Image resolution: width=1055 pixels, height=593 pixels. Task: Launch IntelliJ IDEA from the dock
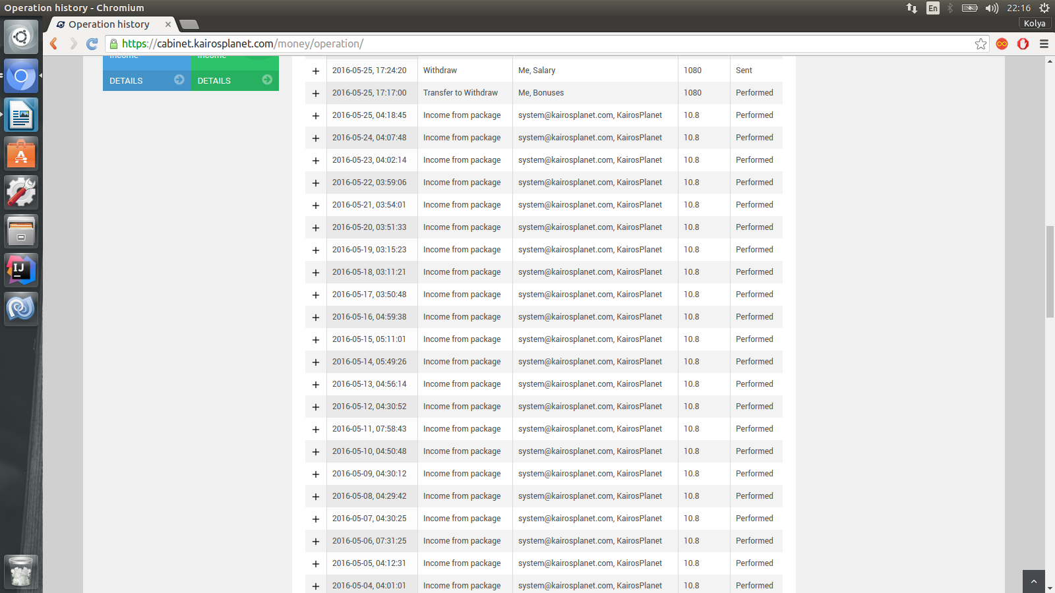point(21,270)
